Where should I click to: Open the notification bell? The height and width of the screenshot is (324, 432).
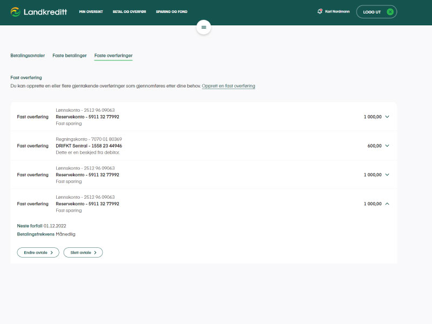click(x=320, y=11)
